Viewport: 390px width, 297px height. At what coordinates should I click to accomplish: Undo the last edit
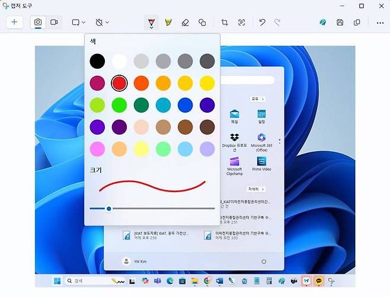coord(262,23)
